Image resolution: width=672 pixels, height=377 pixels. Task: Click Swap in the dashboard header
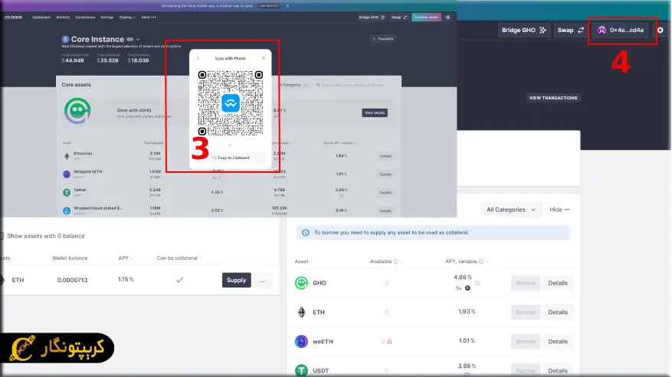click(x=570, y=30)
